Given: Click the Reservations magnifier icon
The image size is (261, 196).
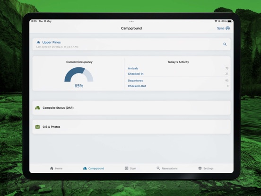Looking at the screenshot, I should 158,169.
